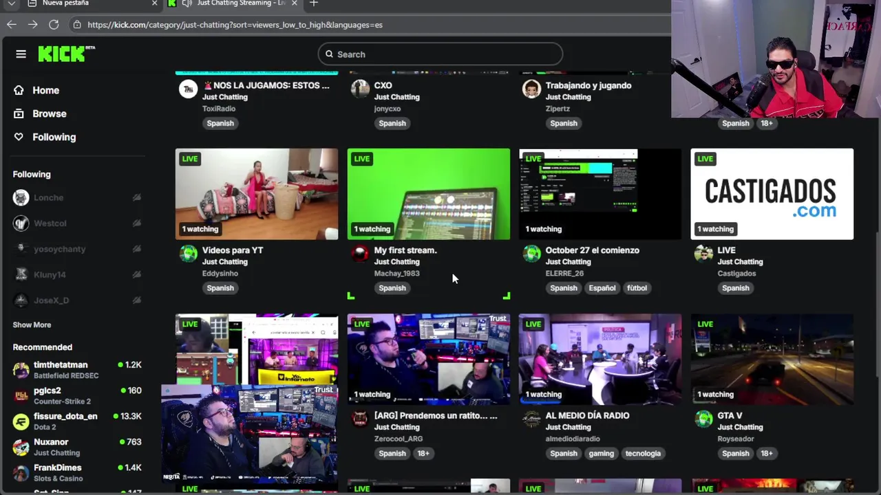
Task: Open the hamburger sidebar menu
Action: [x=21, y=54]
